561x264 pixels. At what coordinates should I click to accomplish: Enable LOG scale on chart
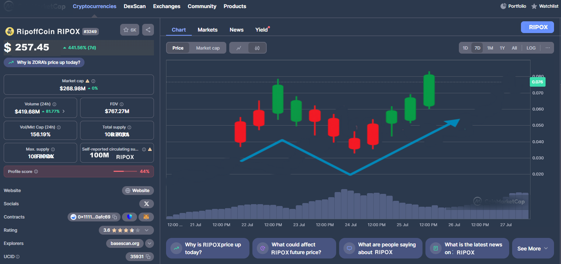[x=531, y=48]
